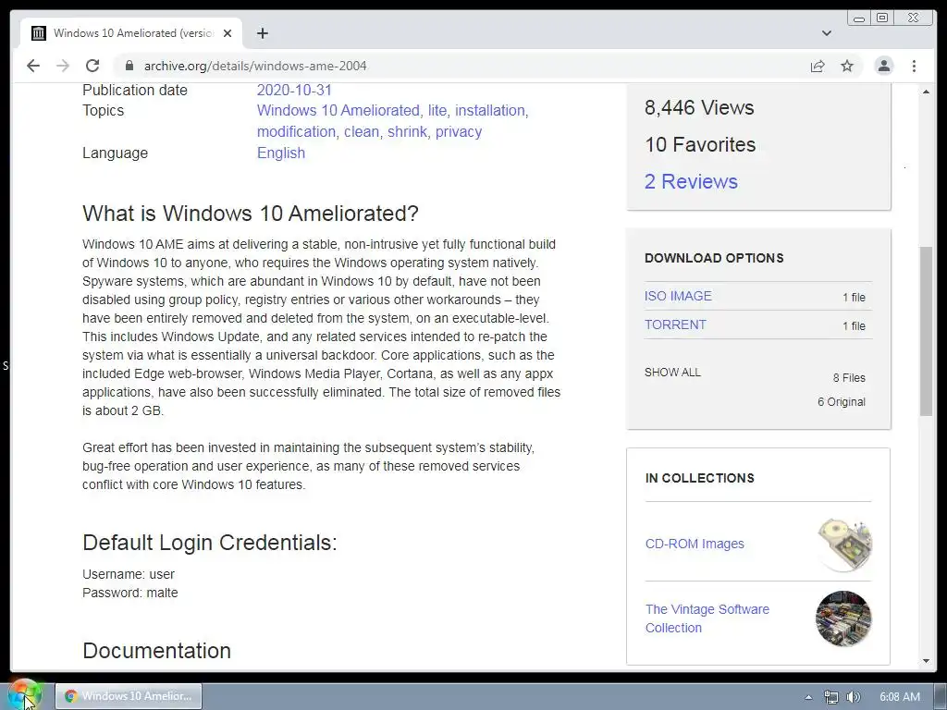Bookmark this page with the star icon
The image size is (947, 710).
click(x=847, y=66)
